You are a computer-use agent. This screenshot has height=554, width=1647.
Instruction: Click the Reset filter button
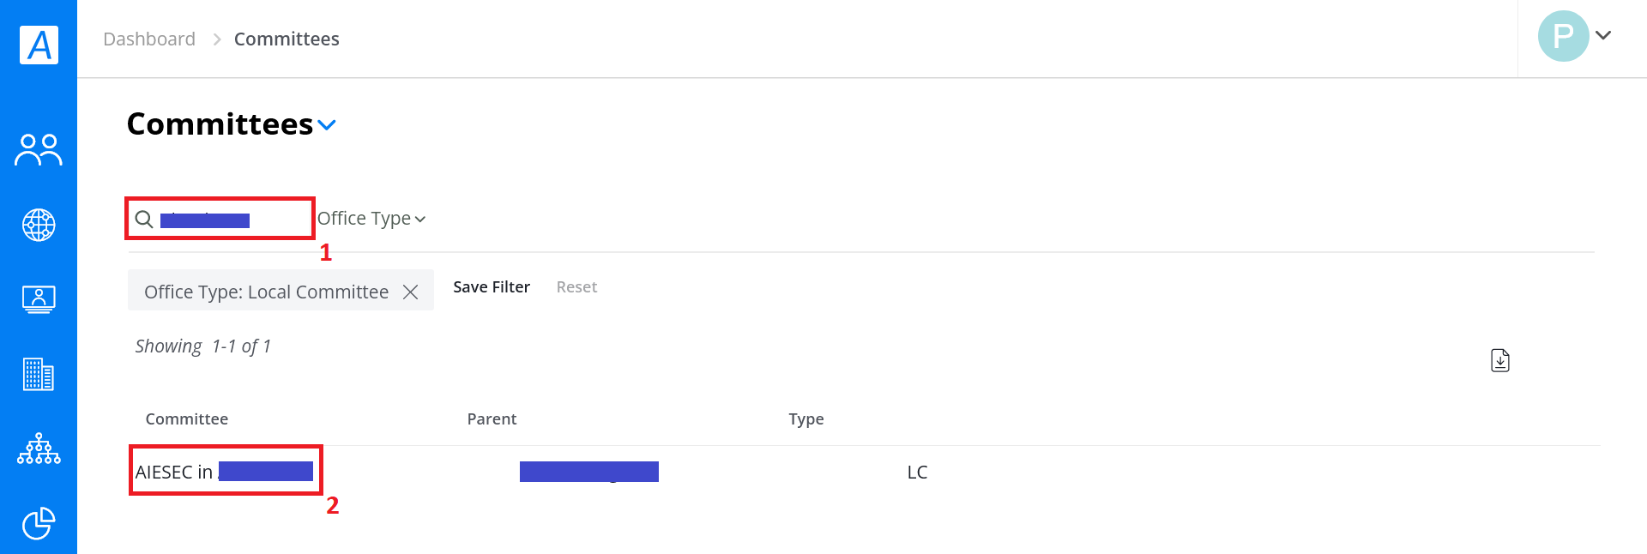click(576, 287)
